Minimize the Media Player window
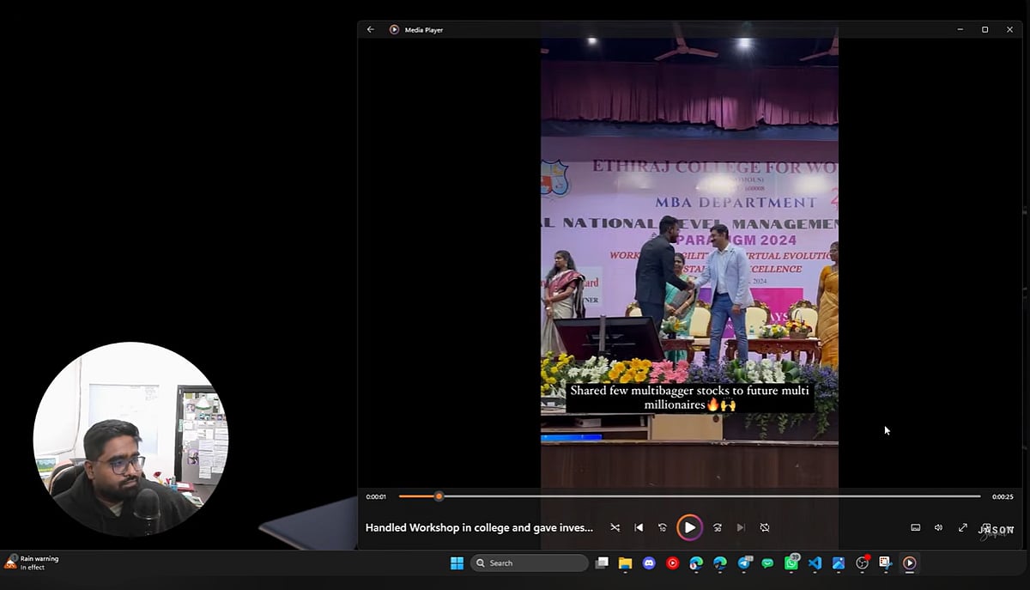This screenshot has height=590, width=1030. click(x=960, y=29)
